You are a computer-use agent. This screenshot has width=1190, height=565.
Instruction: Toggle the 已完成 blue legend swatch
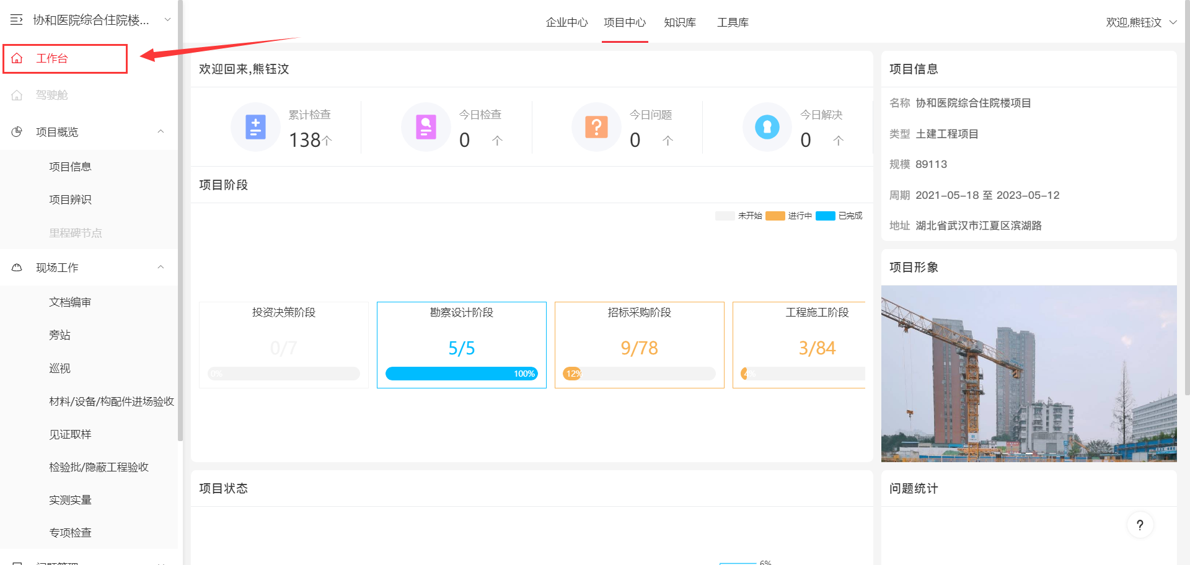(x=826, y=216)
